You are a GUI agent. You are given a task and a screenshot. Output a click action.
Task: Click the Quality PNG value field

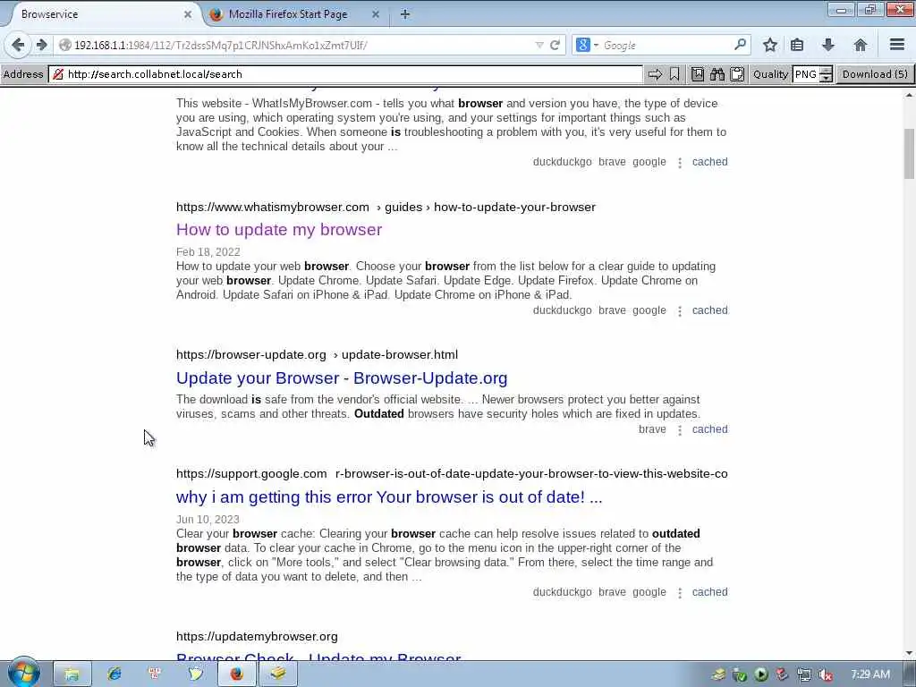tap(806, 74)
